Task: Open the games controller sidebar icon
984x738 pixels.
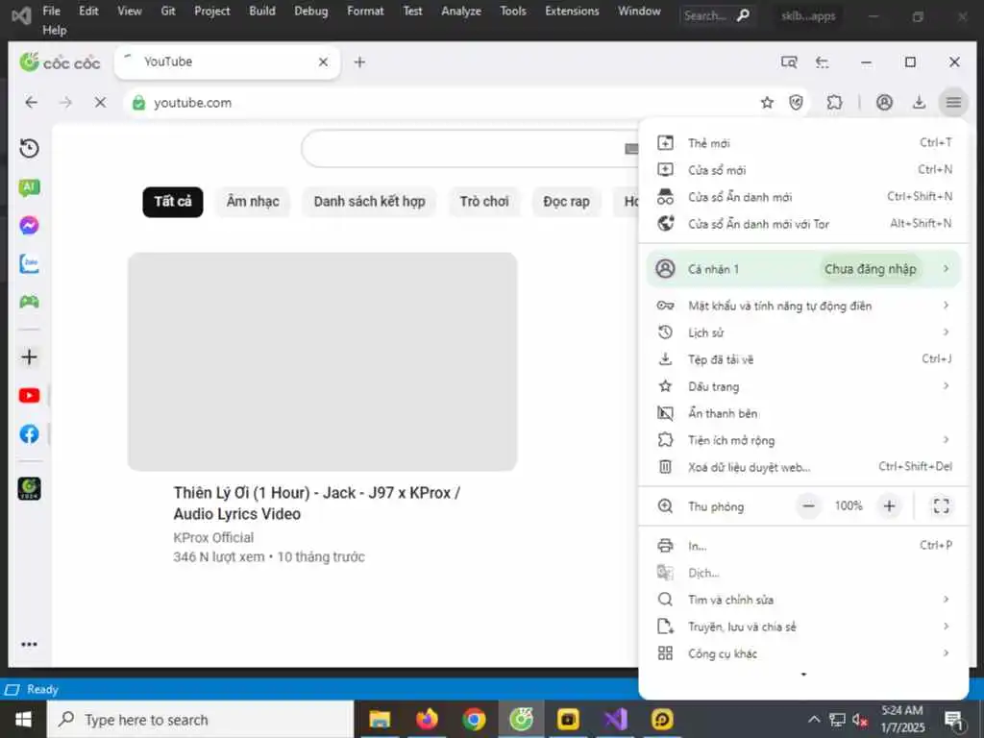Action: [29, 302]
